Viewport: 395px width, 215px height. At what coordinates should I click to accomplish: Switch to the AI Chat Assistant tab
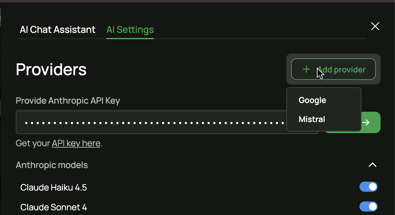58,30
